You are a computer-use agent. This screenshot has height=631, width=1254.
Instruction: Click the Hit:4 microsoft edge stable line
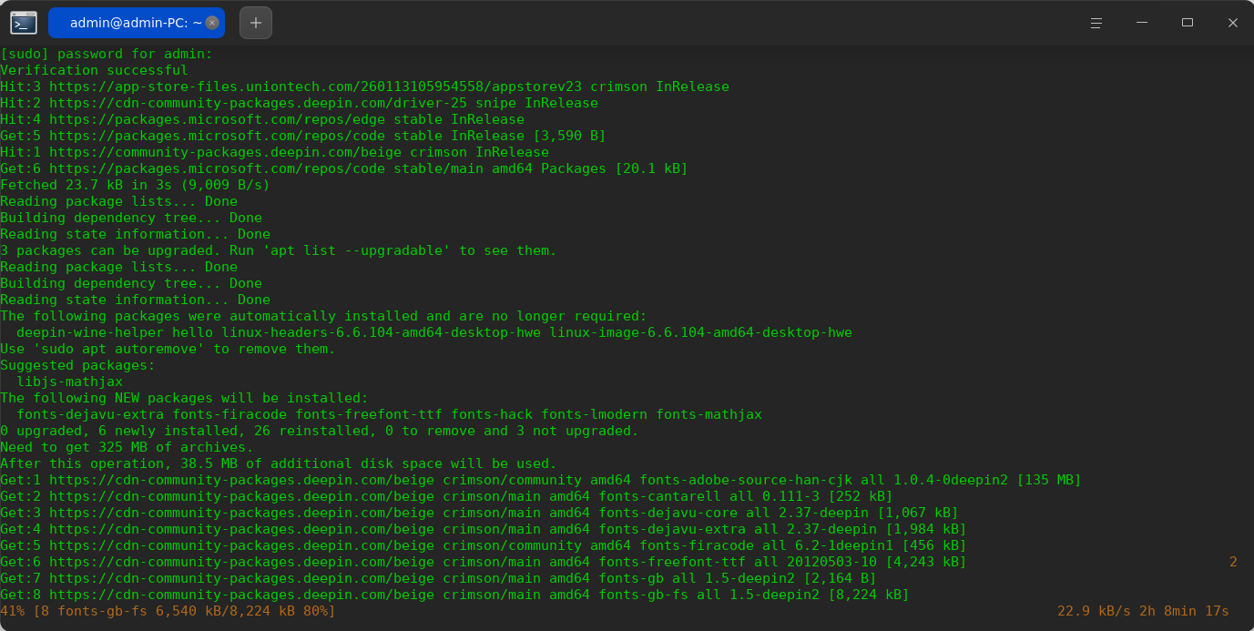point(262,119)
